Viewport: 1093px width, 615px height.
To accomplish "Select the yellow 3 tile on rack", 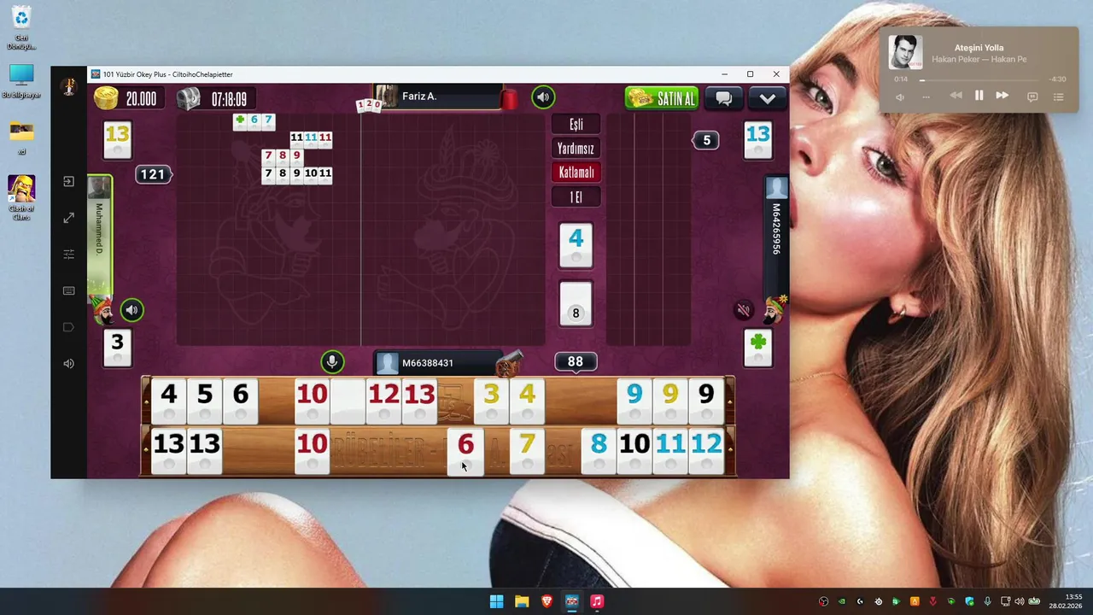I will pos(491,401).
